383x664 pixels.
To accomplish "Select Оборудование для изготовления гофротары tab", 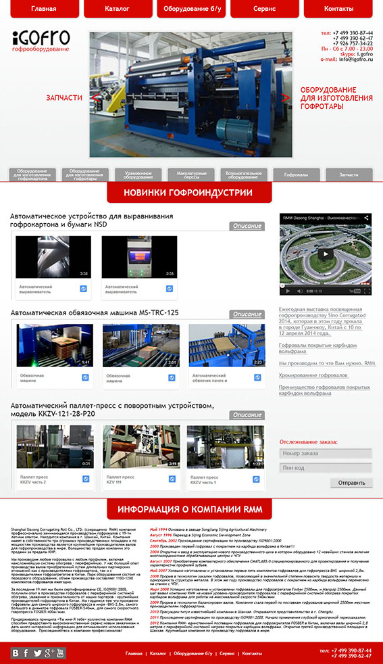I will click(85, 175).
